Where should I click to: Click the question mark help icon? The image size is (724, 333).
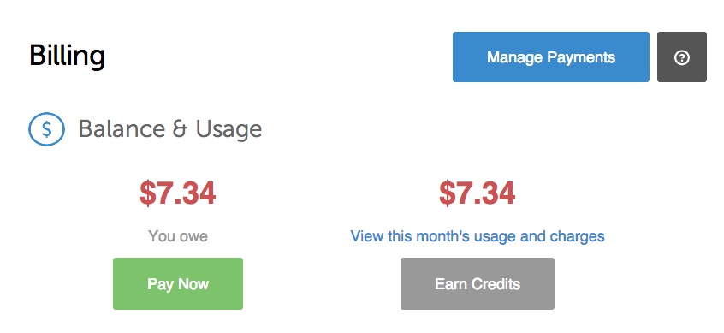pyautogui.click(x=681, y=56)
